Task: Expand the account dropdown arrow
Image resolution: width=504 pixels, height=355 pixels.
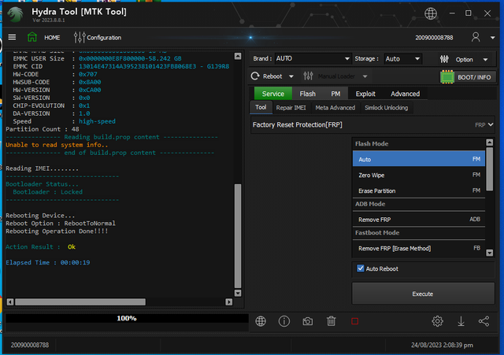Action: tap(492, 38)
